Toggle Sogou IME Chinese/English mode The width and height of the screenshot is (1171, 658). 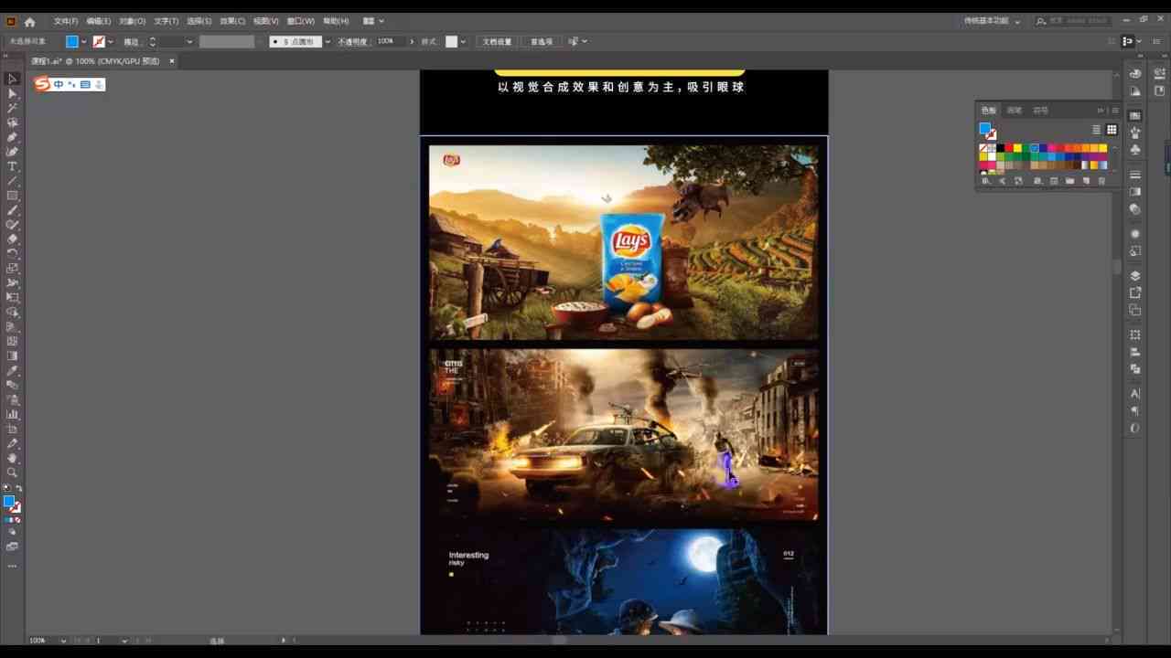tap(59, 84)
